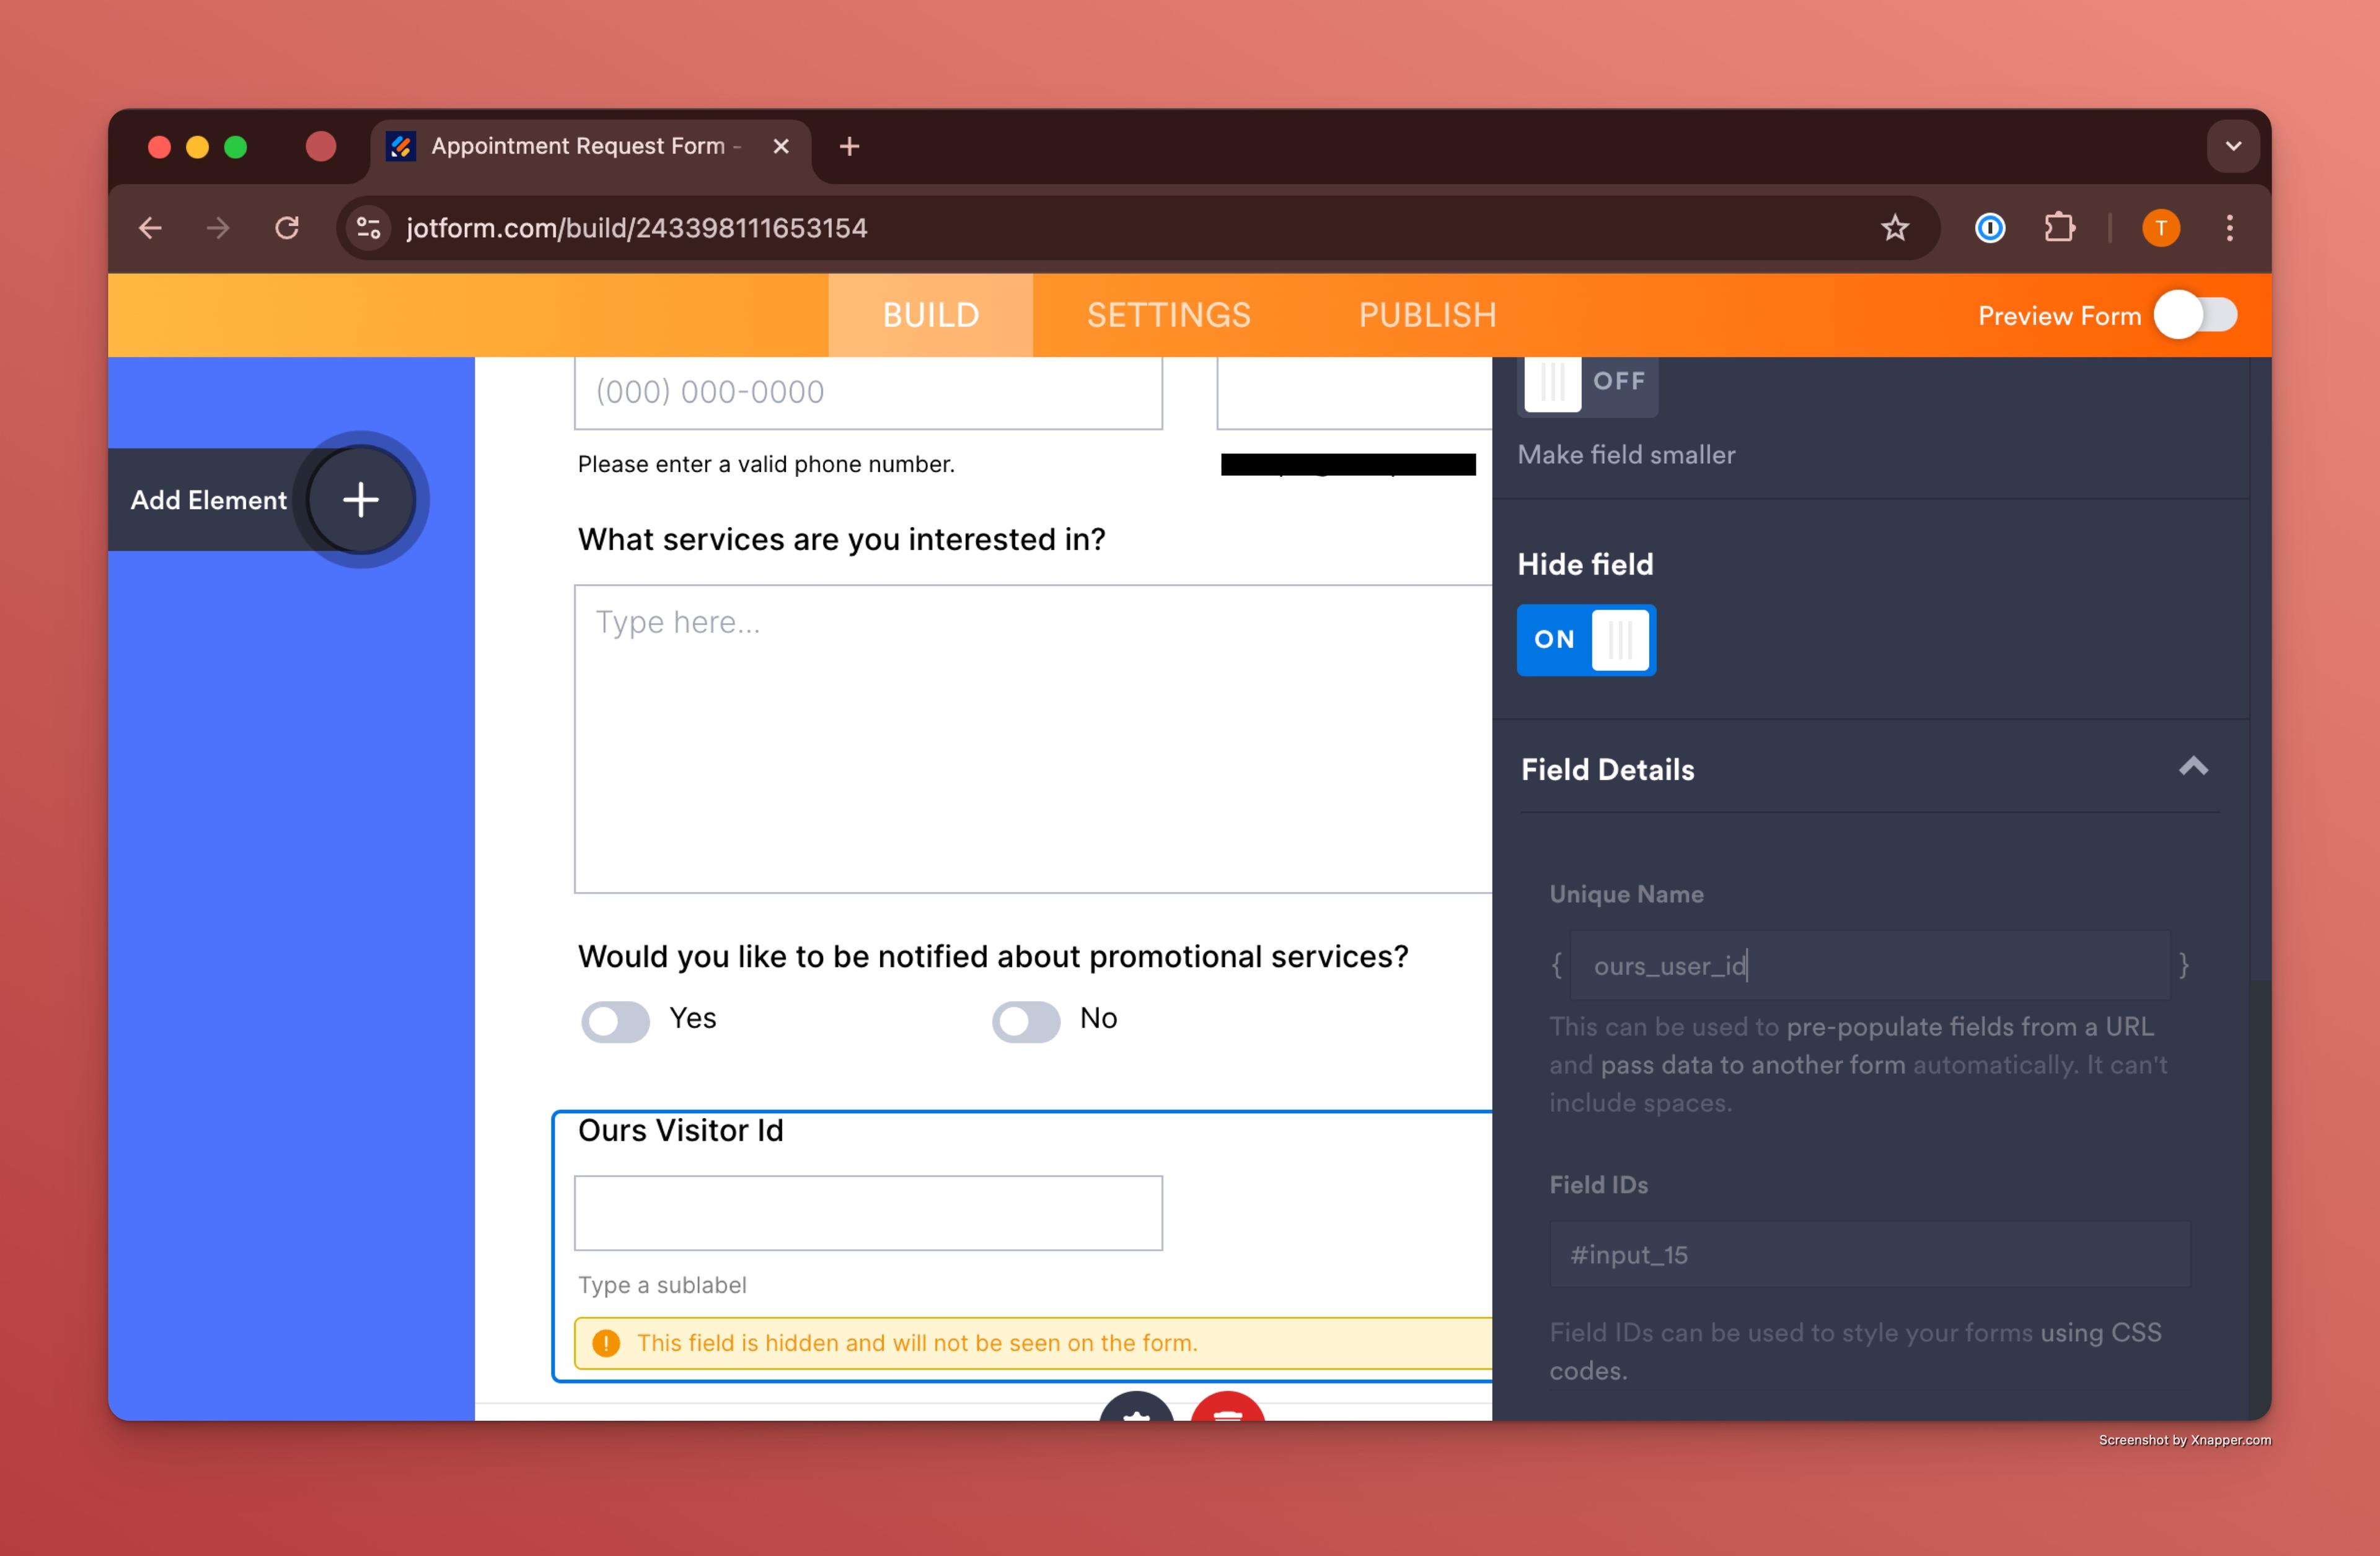Toggle the Yes promotional services switch
The width and height of the screenshot is (2380, 1556).
(x=615, y=1021)
